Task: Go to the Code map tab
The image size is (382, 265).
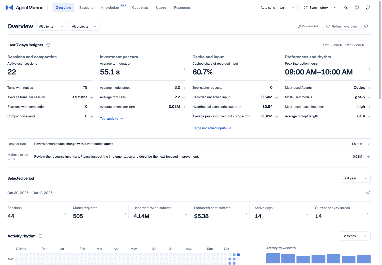Action: click(140, 8)
